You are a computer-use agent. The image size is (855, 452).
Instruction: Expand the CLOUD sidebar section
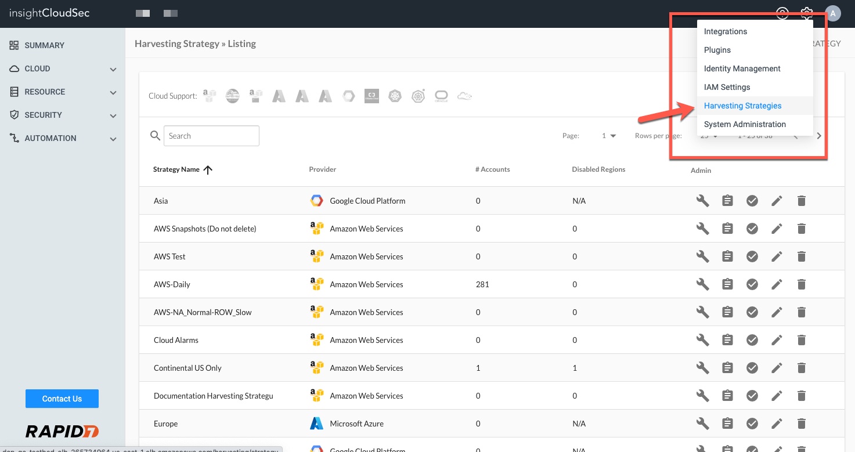pos(63,68)
